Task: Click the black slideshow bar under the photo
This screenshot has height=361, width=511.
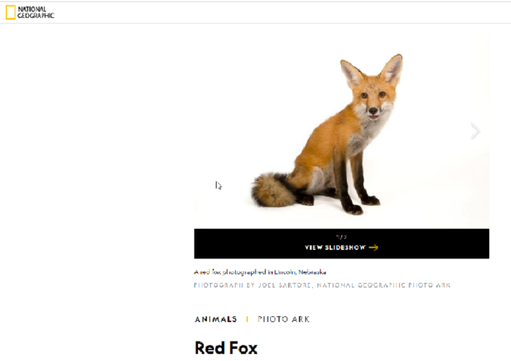Action: pos(341,243)
